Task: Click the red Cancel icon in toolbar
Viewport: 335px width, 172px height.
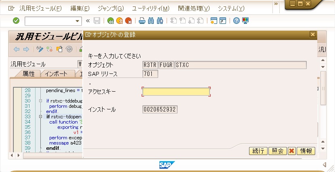Action: pyautogui.click(x=128, y=21)
